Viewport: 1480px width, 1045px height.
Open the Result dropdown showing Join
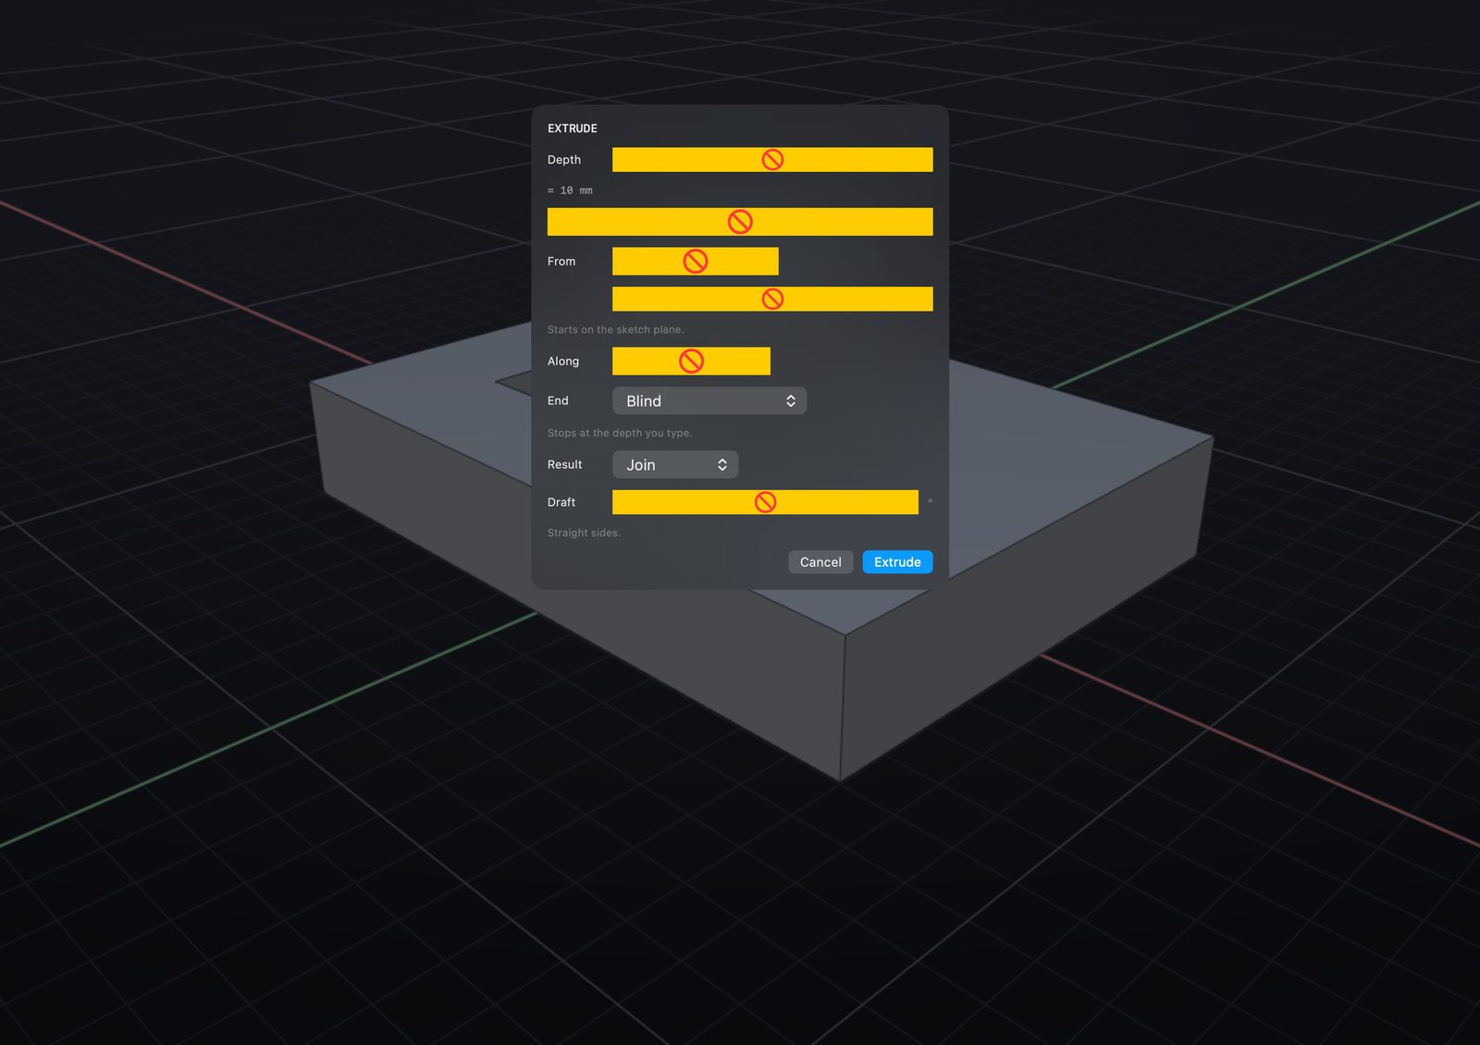coord(675,464)
